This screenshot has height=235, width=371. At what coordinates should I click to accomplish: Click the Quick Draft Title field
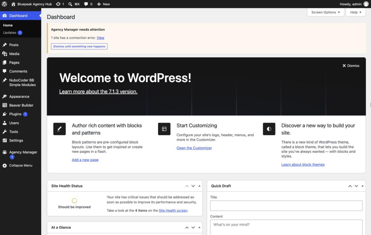[x=286, y=206]
